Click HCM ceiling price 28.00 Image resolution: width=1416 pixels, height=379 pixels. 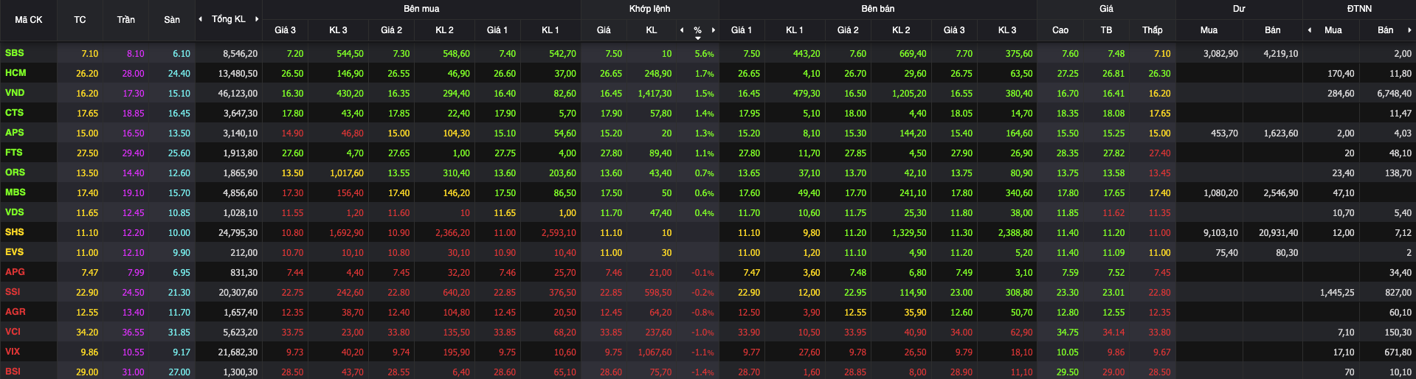coord(134,74)
